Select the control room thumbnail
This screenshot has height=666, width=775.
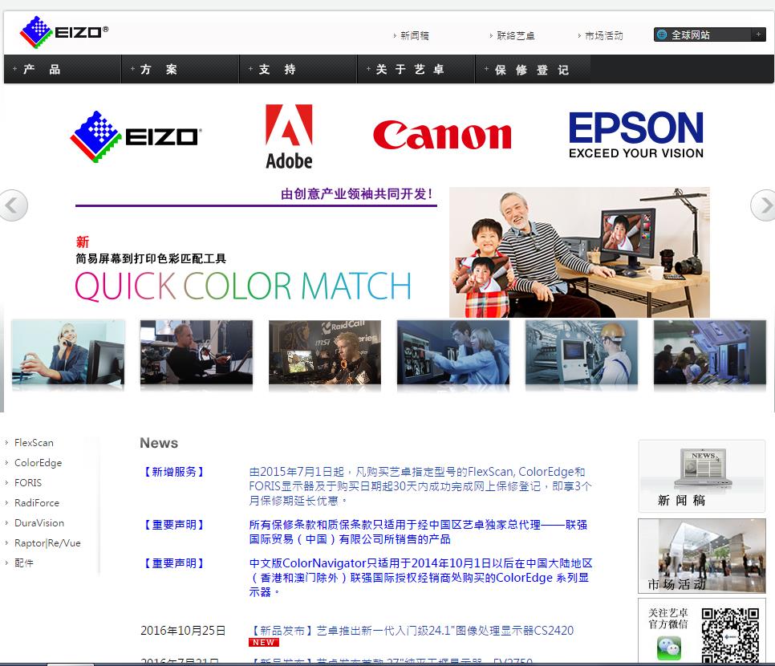coord(710,352)
